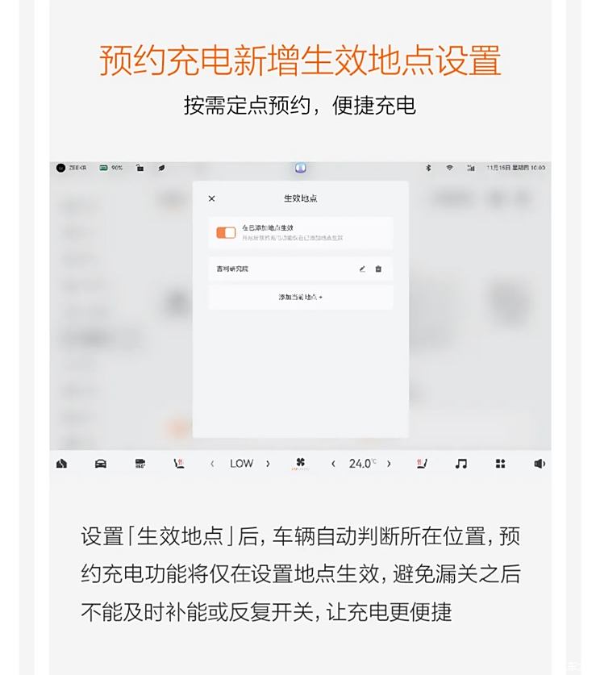Open the music player icon

pos(461,464)
